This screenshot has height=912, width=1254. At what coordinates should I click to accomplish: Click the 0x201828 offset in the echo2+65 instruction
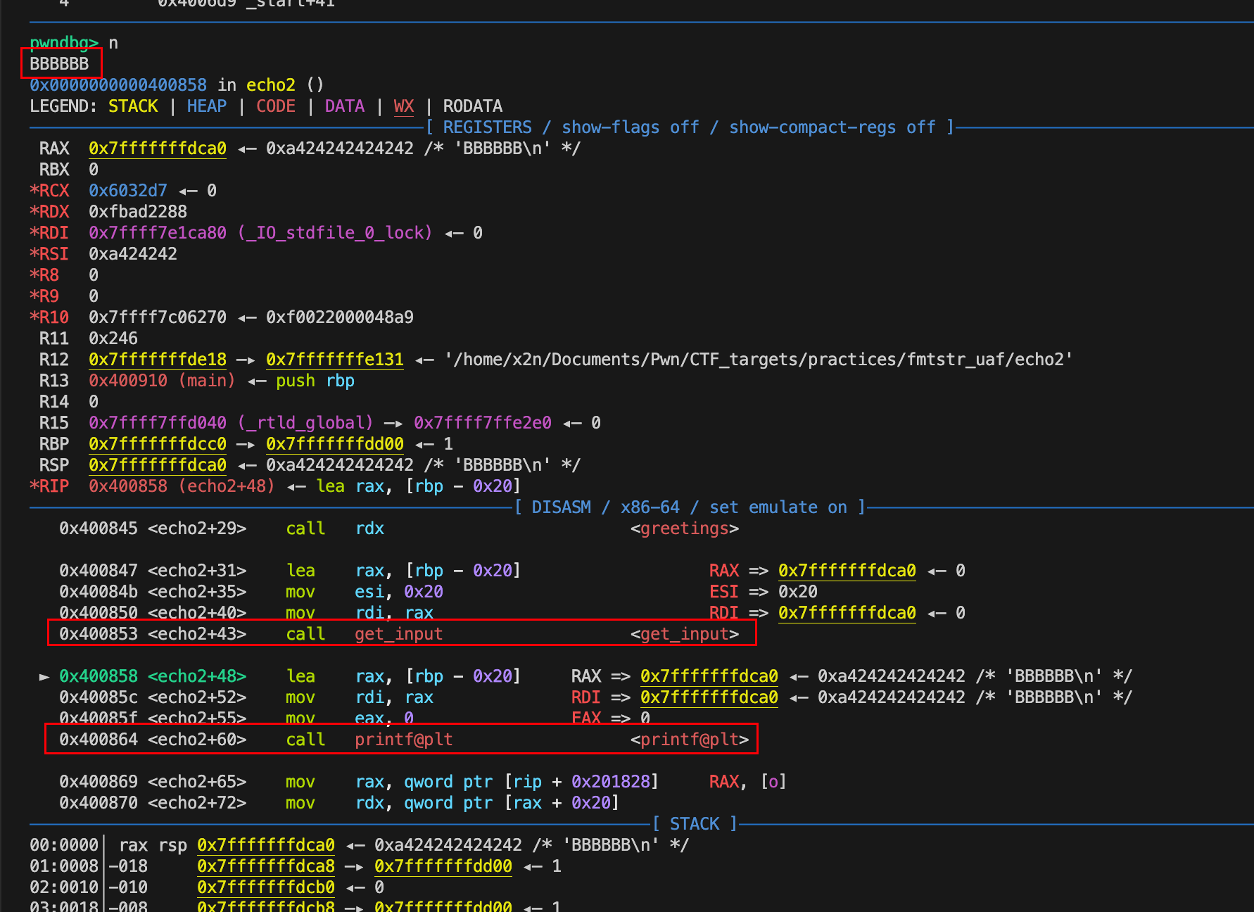pos(611,782)
